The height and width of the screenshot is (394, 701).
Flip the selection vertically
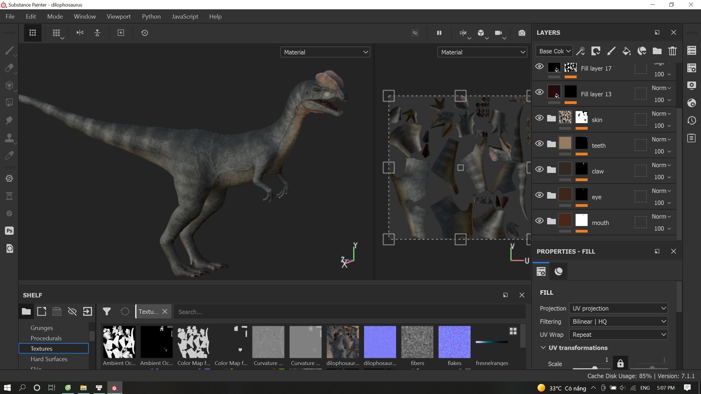[97, 33]
